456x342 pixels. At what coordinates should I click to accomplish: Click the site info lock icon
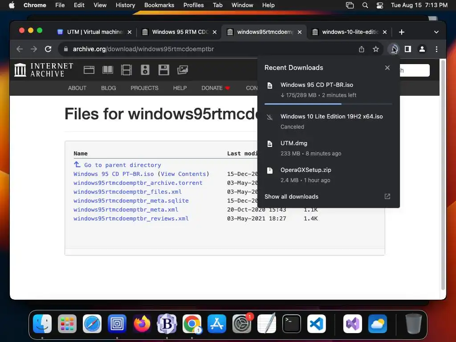pos(66,49)
